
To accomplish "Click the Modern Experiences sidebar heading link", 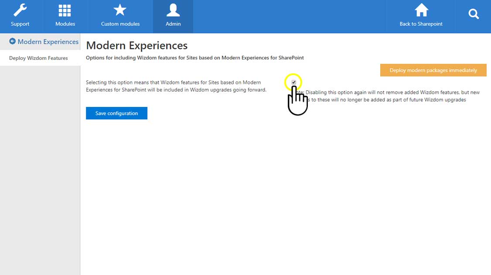I will click(48, 42).
